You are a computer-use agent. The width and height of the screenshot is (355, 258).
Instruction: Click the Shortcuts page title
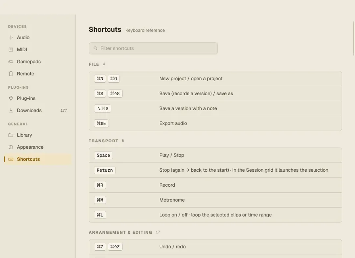(x=105, y=30)
